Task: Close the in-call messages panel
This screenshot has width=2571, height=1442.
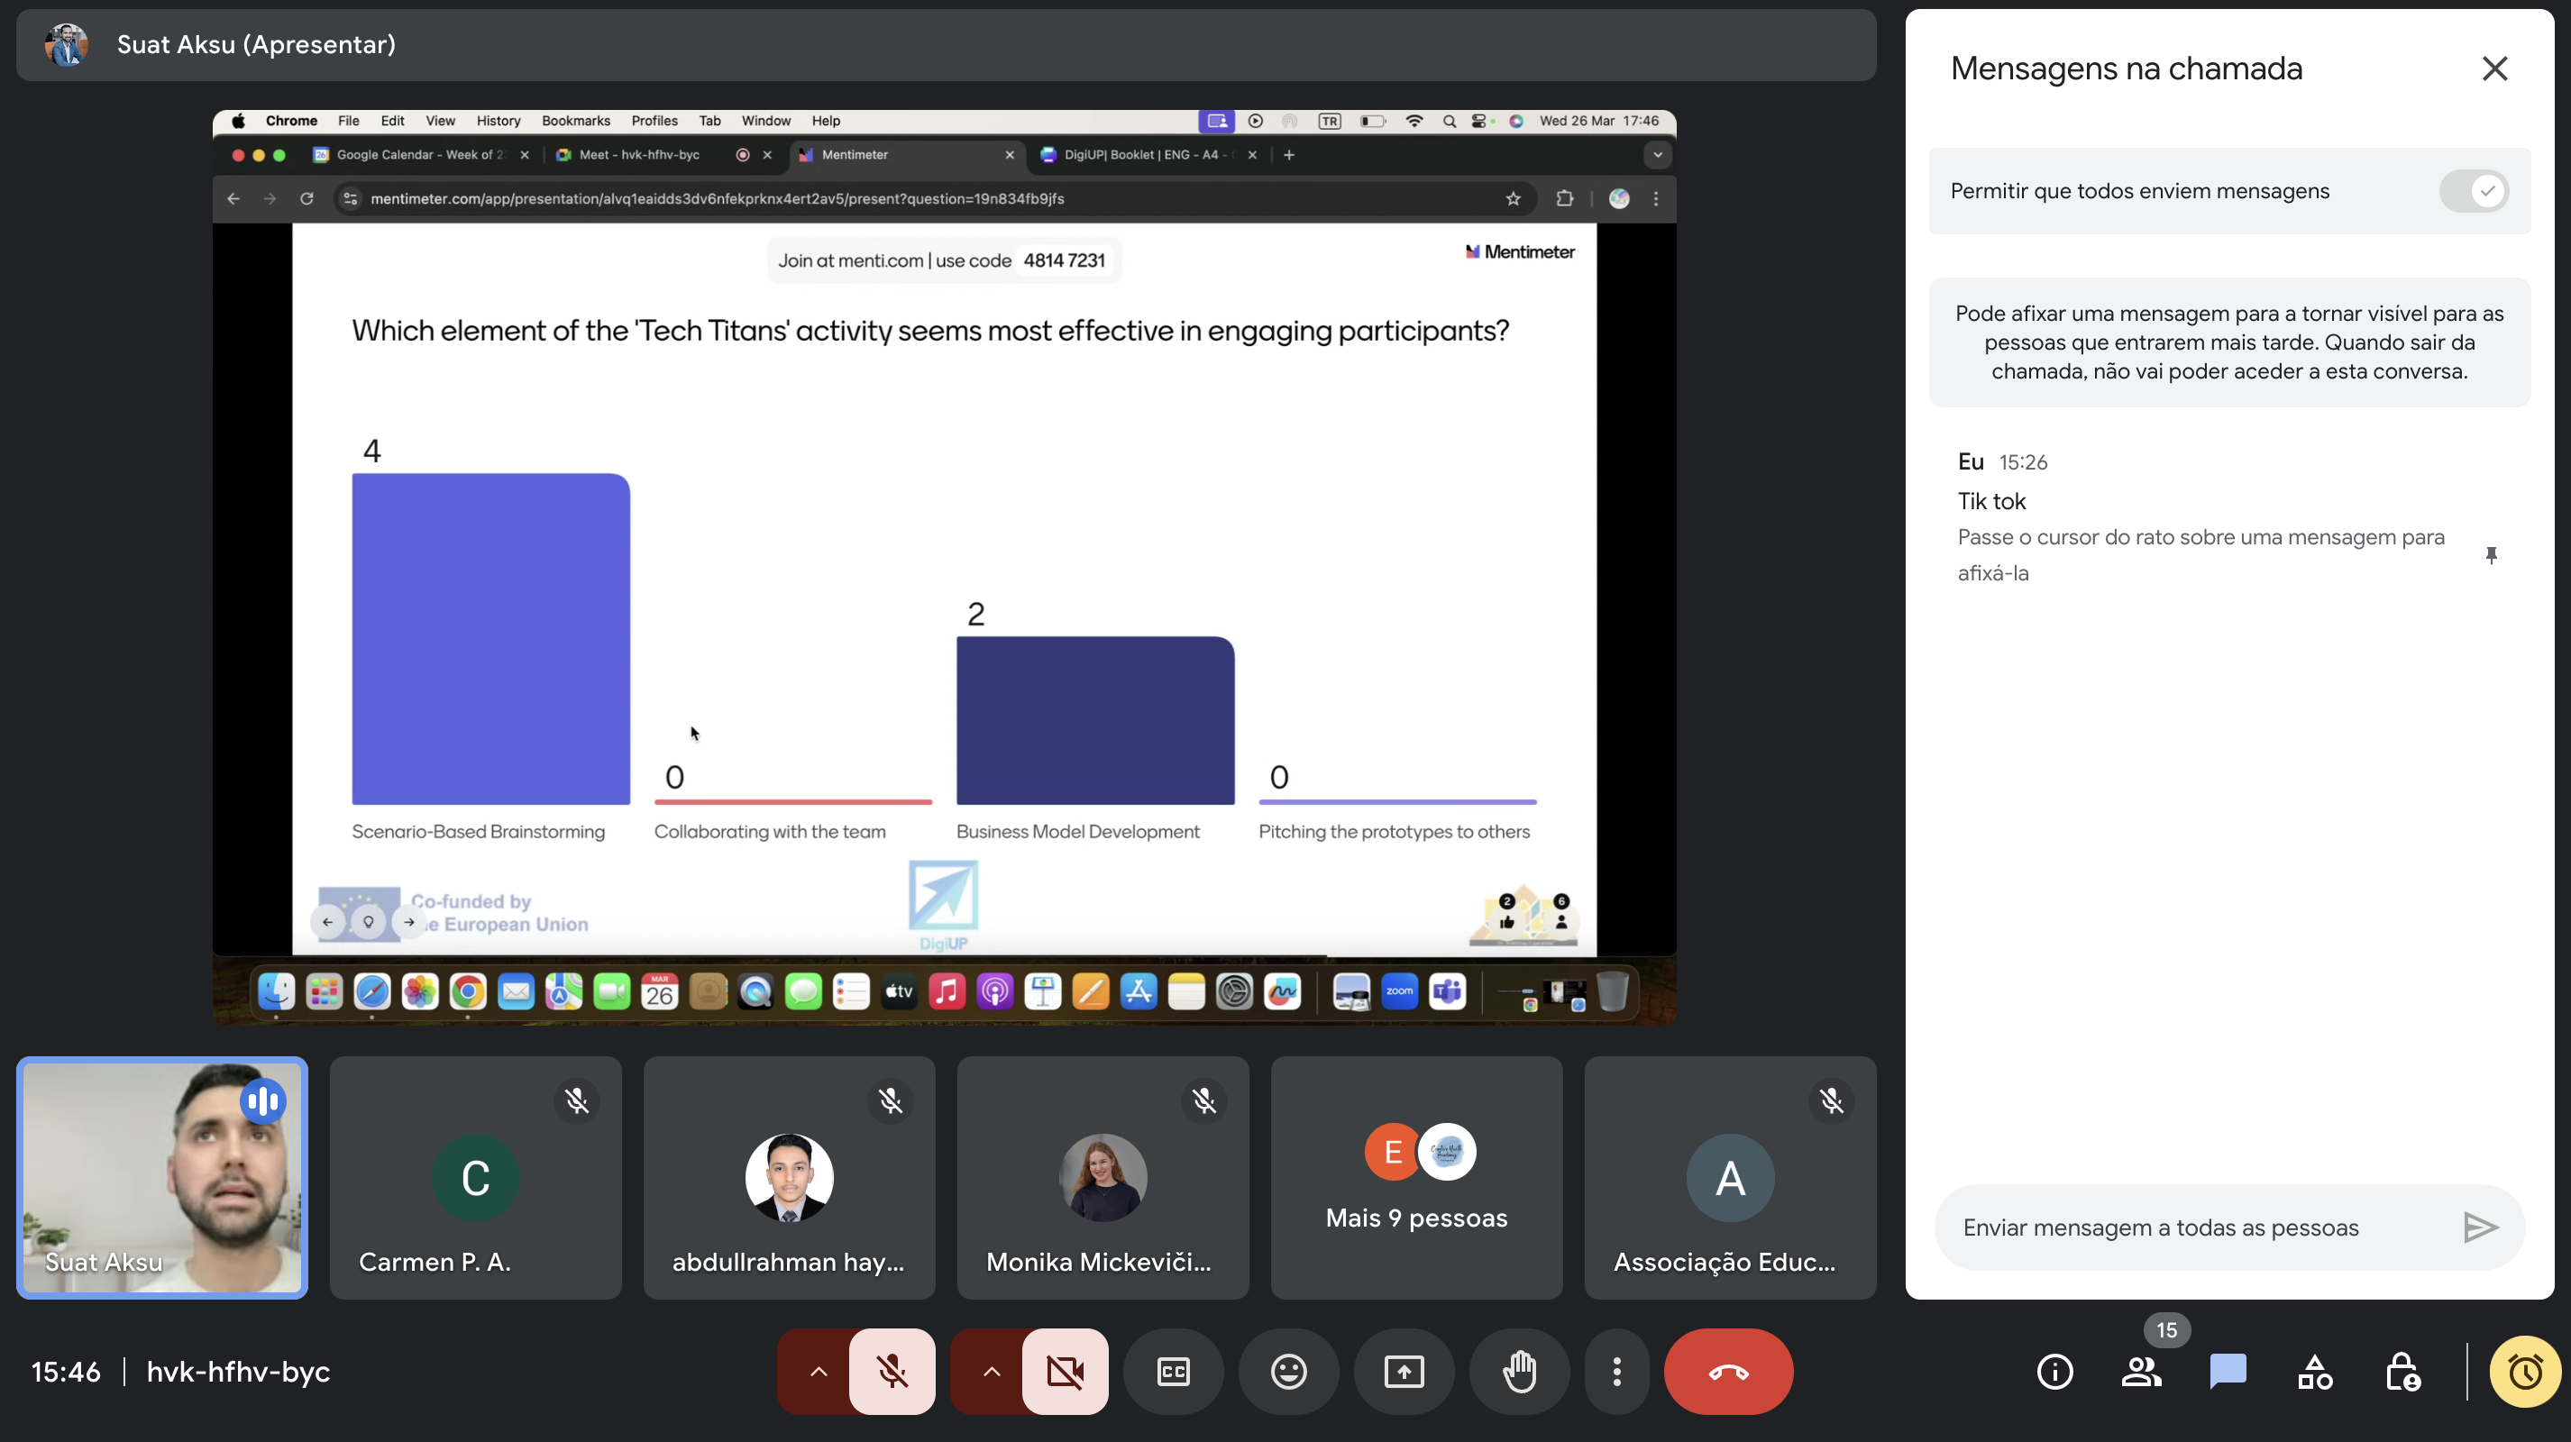Action: coord(2494,68)
